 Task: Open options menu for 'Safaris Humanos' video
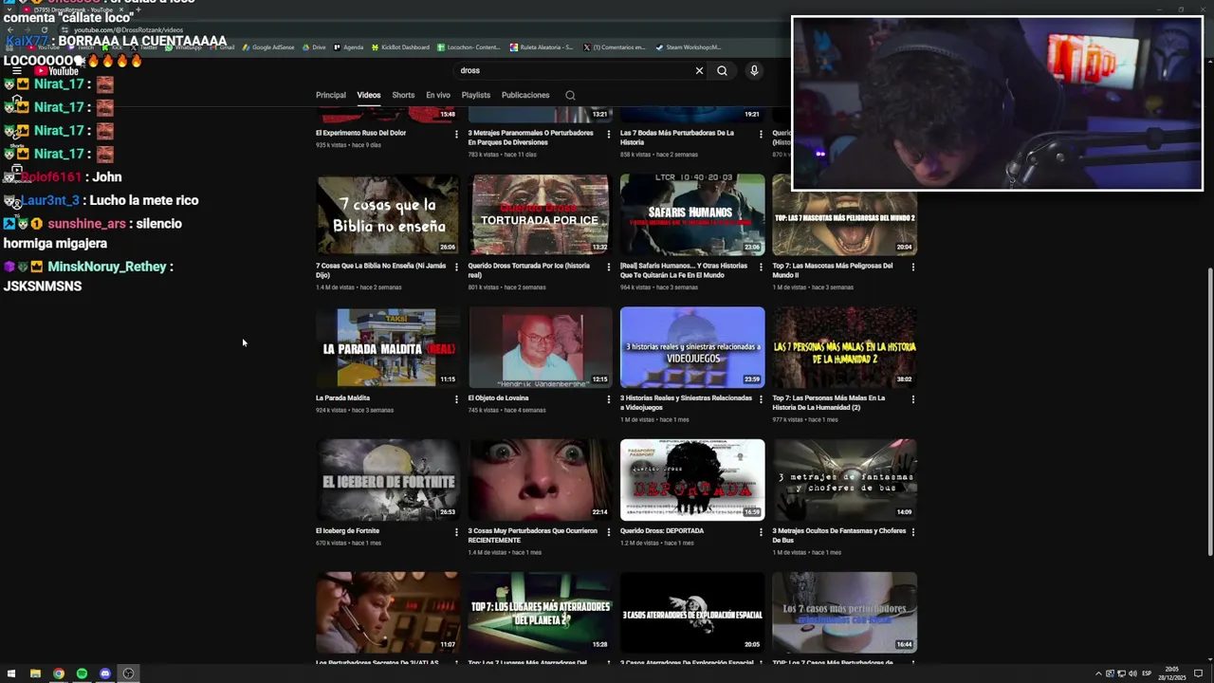tap(761, 267)
